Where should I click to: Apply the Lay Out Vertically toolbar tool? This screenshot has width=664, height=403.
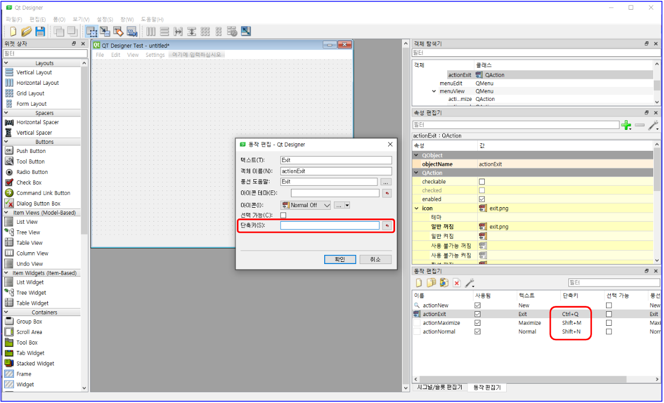point(165,31)
